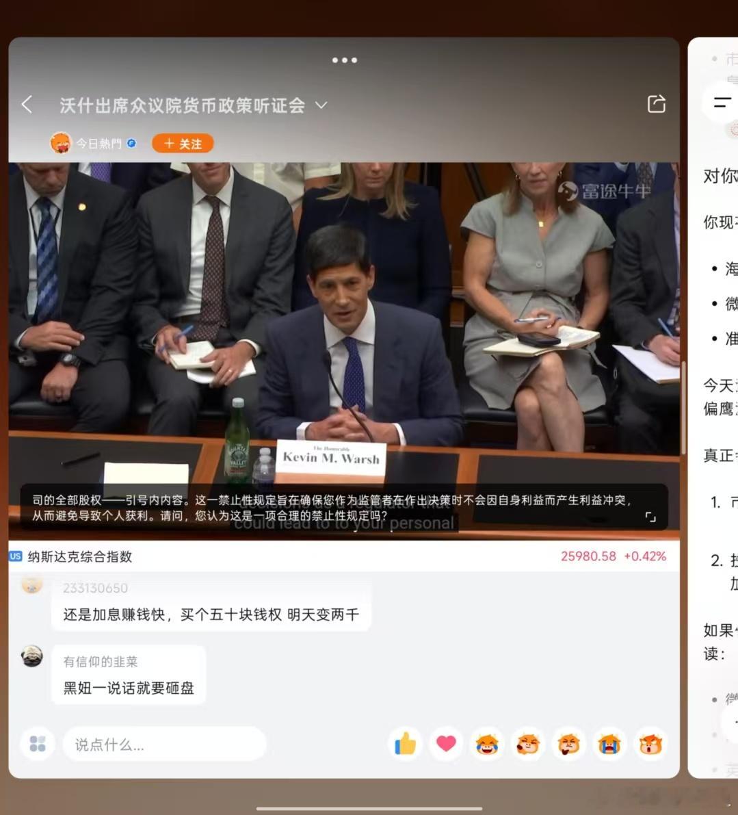
Task: Send the crying bull emoji
Action: [x=609, y=744]
